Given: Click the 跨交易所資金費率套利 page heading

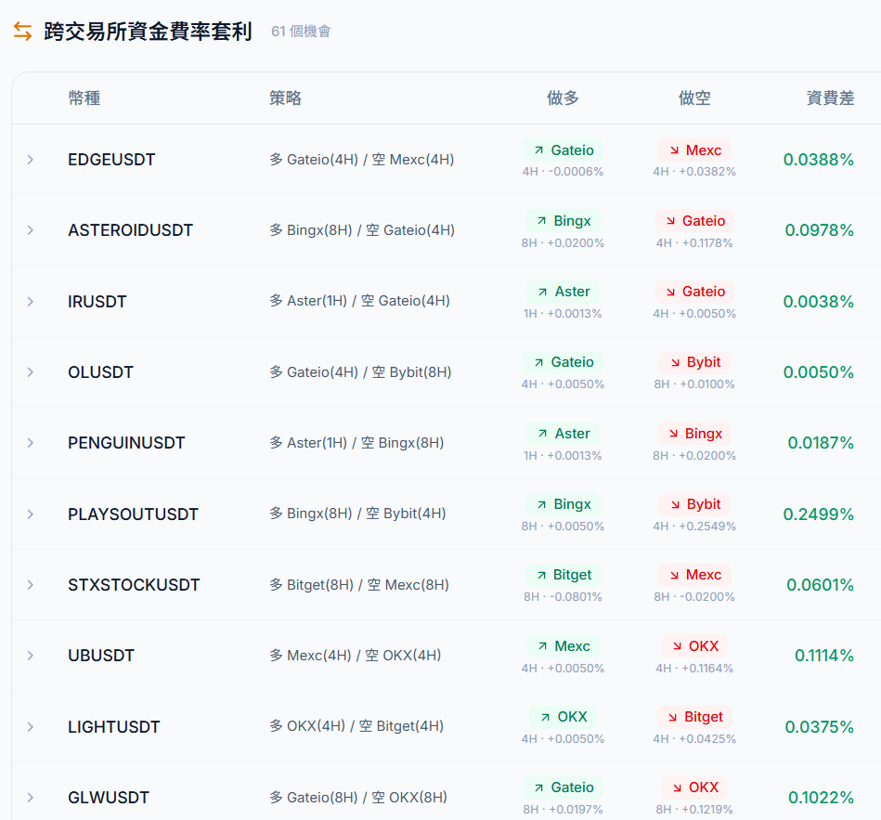Looking at the screenshot, I should 148,32.
